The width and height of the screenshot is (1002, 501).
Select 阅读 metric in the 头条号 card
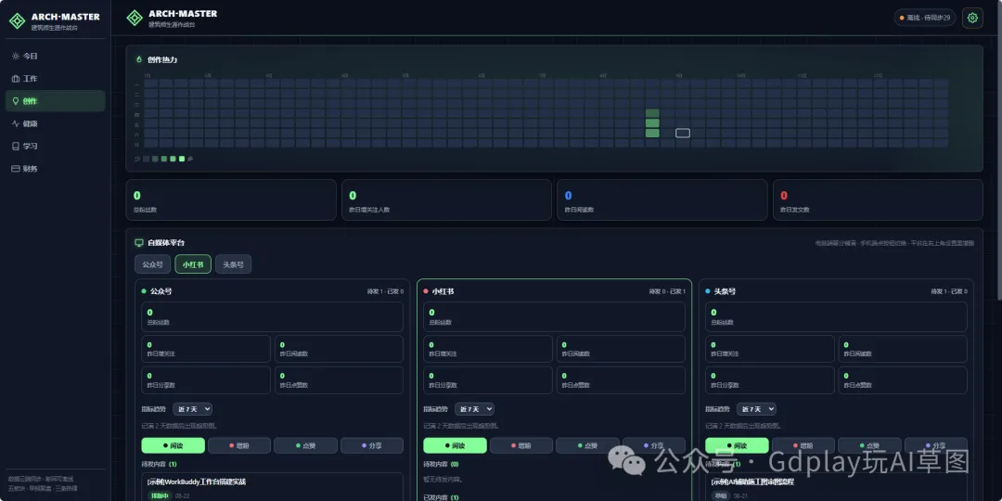[737, 445]
